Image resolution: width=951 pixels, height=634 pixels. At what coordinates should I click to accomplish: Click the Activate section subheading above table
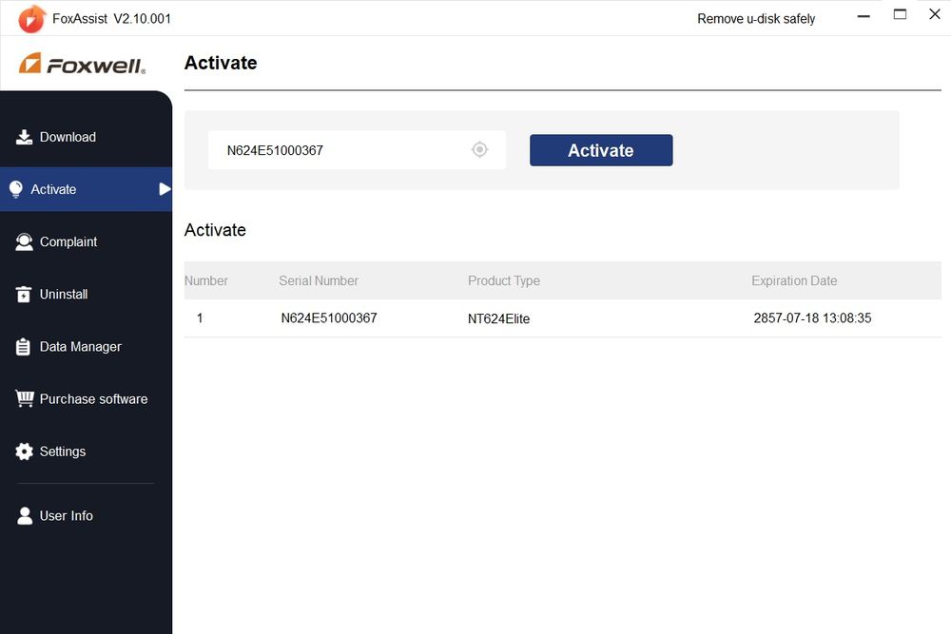click(215, 230)
